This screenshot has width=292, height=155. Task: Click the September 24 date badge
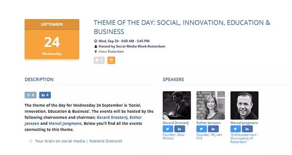point(52,40)
